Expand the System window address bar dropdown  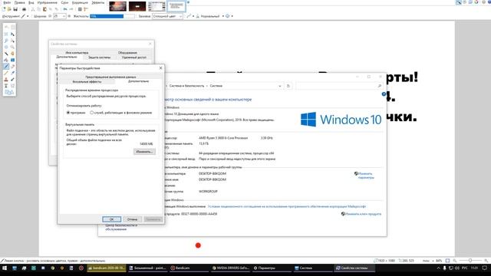click(x=279, y=86)
